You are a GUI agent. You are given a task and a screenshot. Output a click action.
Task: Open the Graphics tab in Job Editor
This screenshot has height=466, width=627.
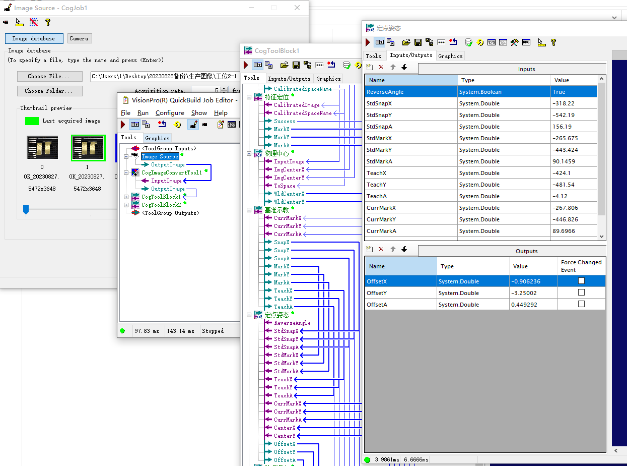point(158,138)
